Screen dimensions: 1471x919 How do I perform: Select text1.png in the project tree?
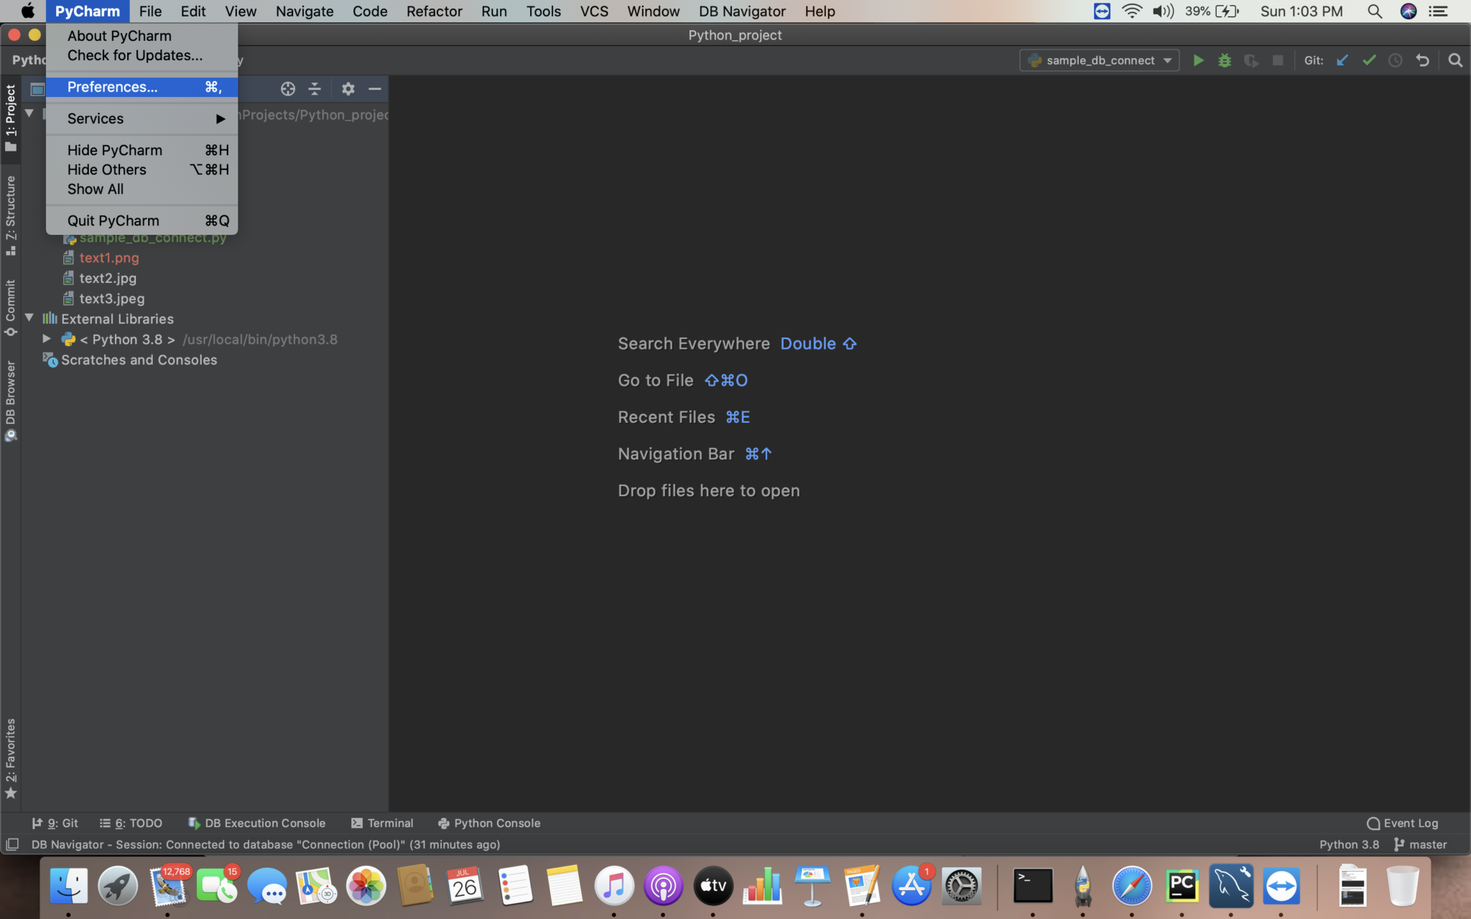tap(109, 258)
